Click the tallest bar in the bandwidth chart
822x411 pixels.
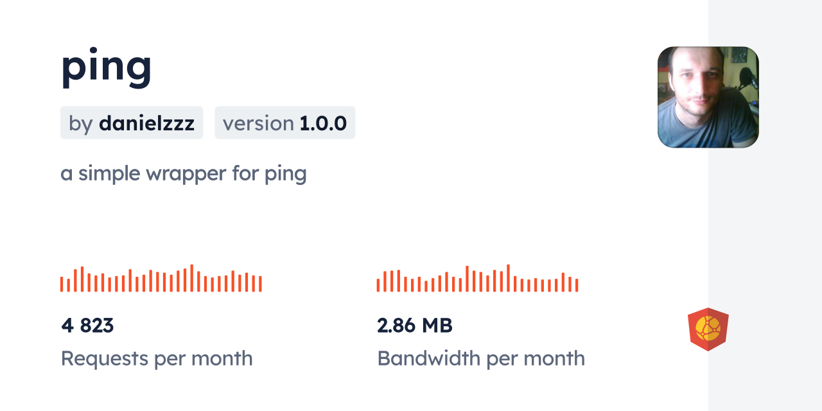[x=508, y=279]
